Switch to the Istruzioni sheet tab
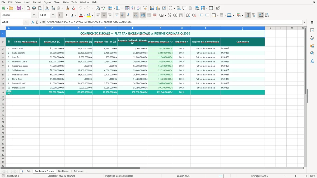Screen dimensions: 317x178 79,171
